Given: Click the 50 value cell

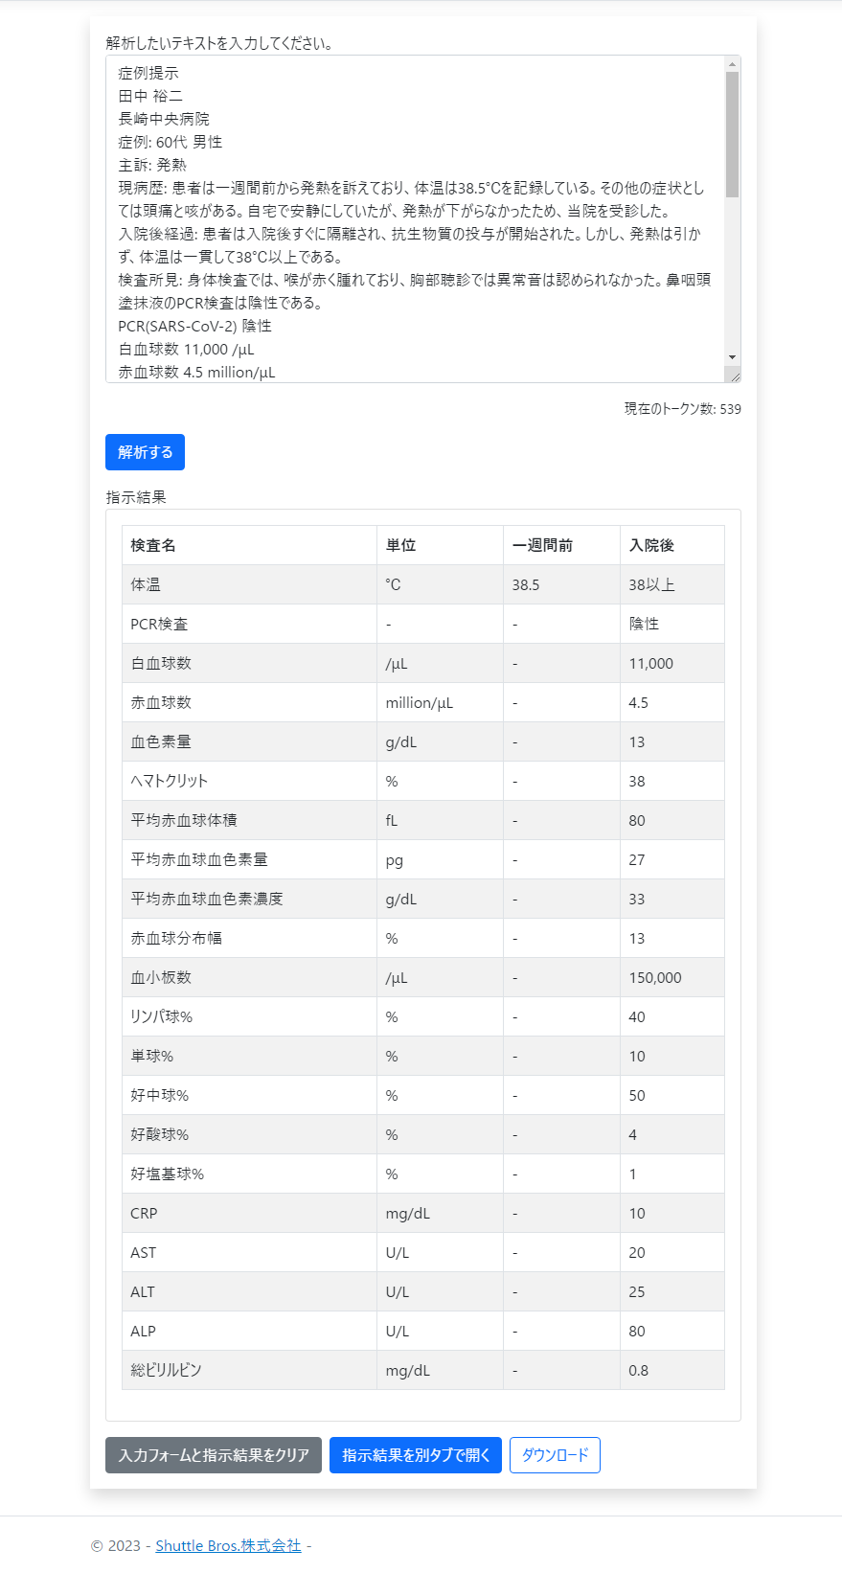Looking at the screenshot, I should click(672, 1095).
